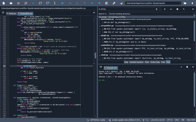
Task: Go to parent directory up arrow
Action: tap(192, 3)
